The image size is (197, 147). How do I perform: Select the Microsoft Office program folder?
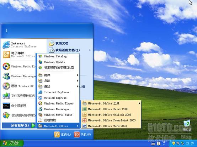click(x=58, y=126)
